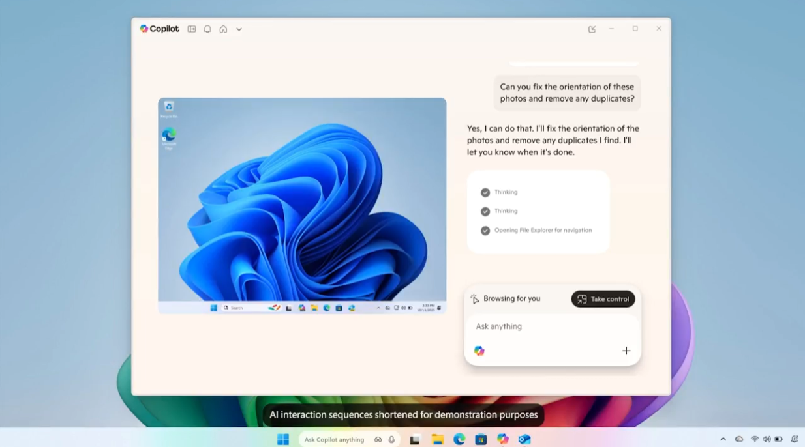Launch Microsoft Edge from the taskbar

pos(459,440)
